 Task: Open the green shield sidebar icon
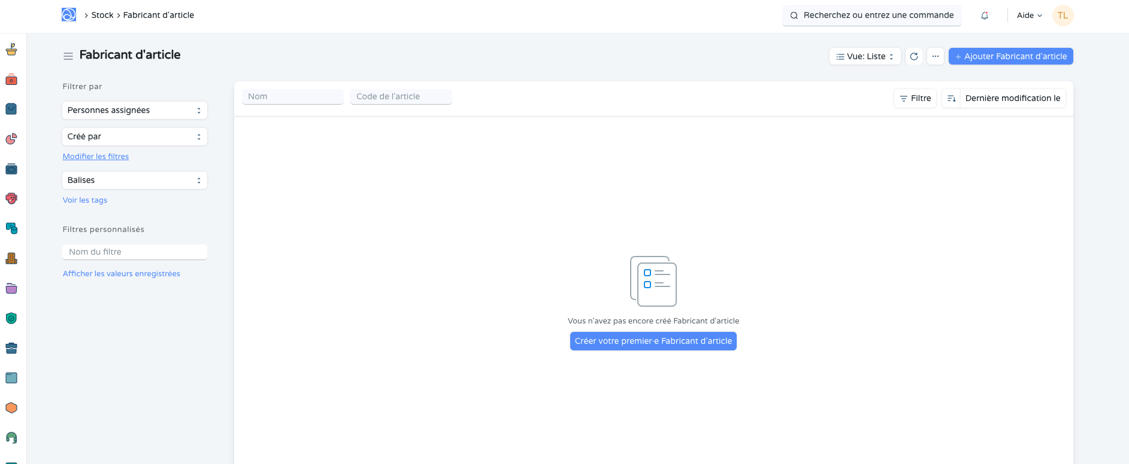click(11, 318)
